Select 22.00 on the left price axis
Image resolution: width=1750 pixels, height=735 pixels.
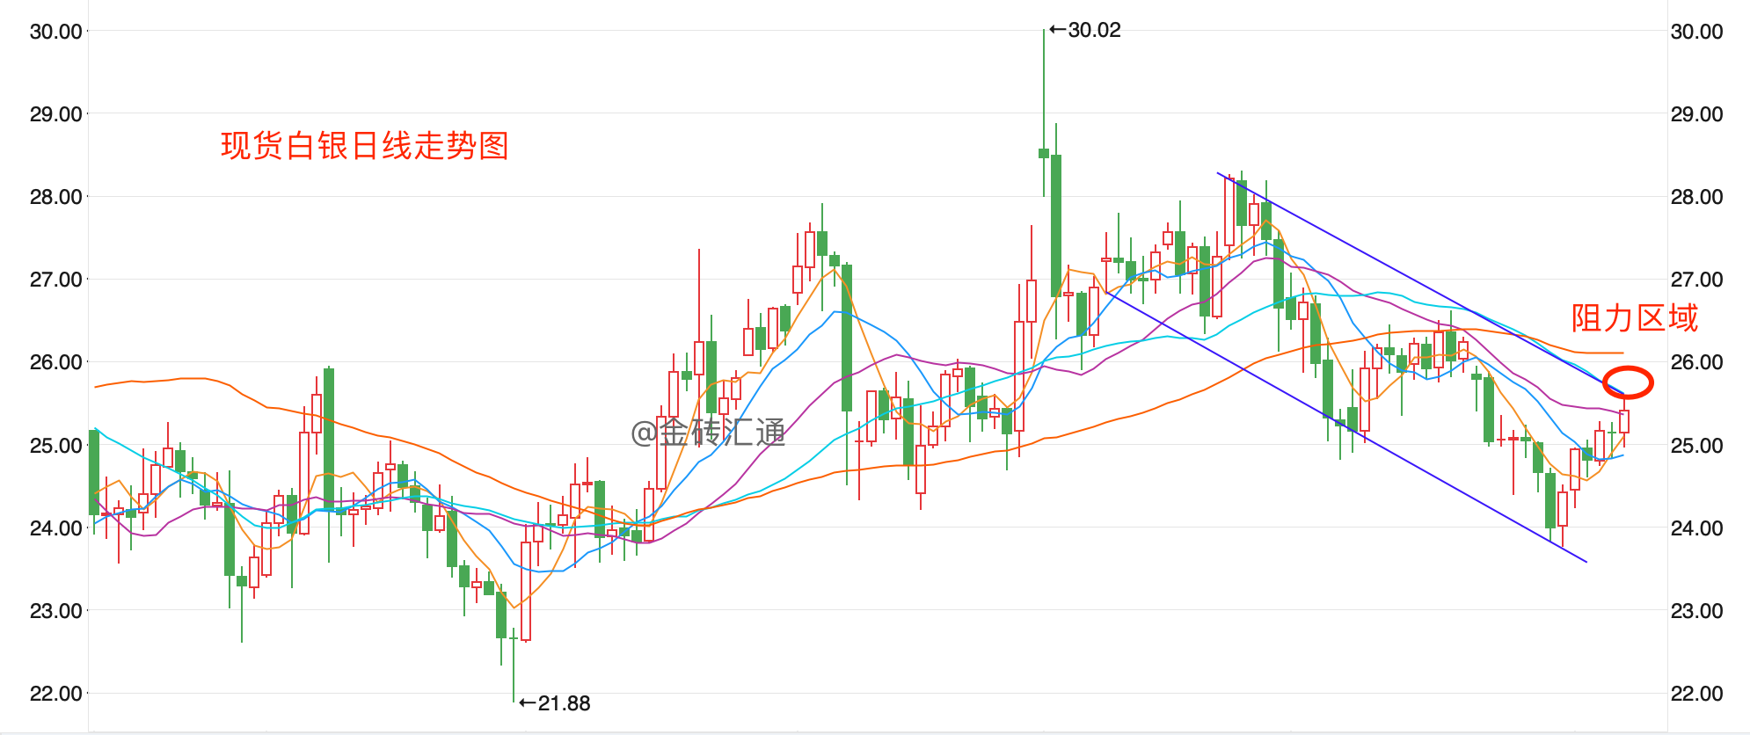56,694
